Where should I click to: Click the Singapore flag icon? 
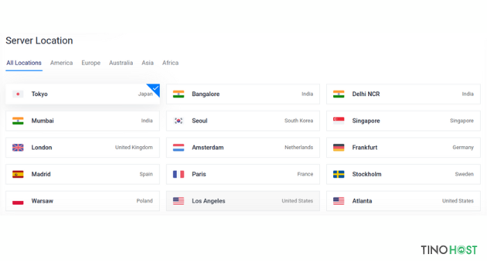(339, 120)
